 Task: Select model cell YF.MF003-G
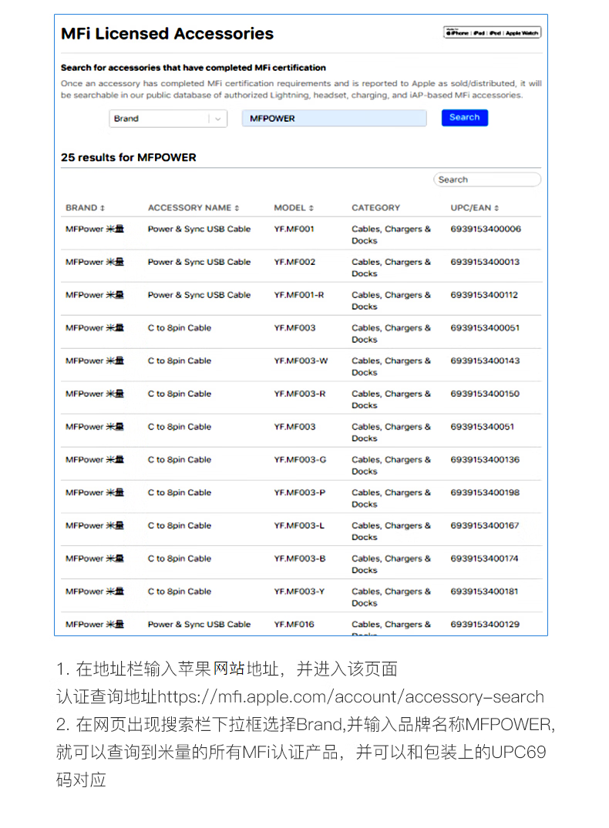coord(300,460)
